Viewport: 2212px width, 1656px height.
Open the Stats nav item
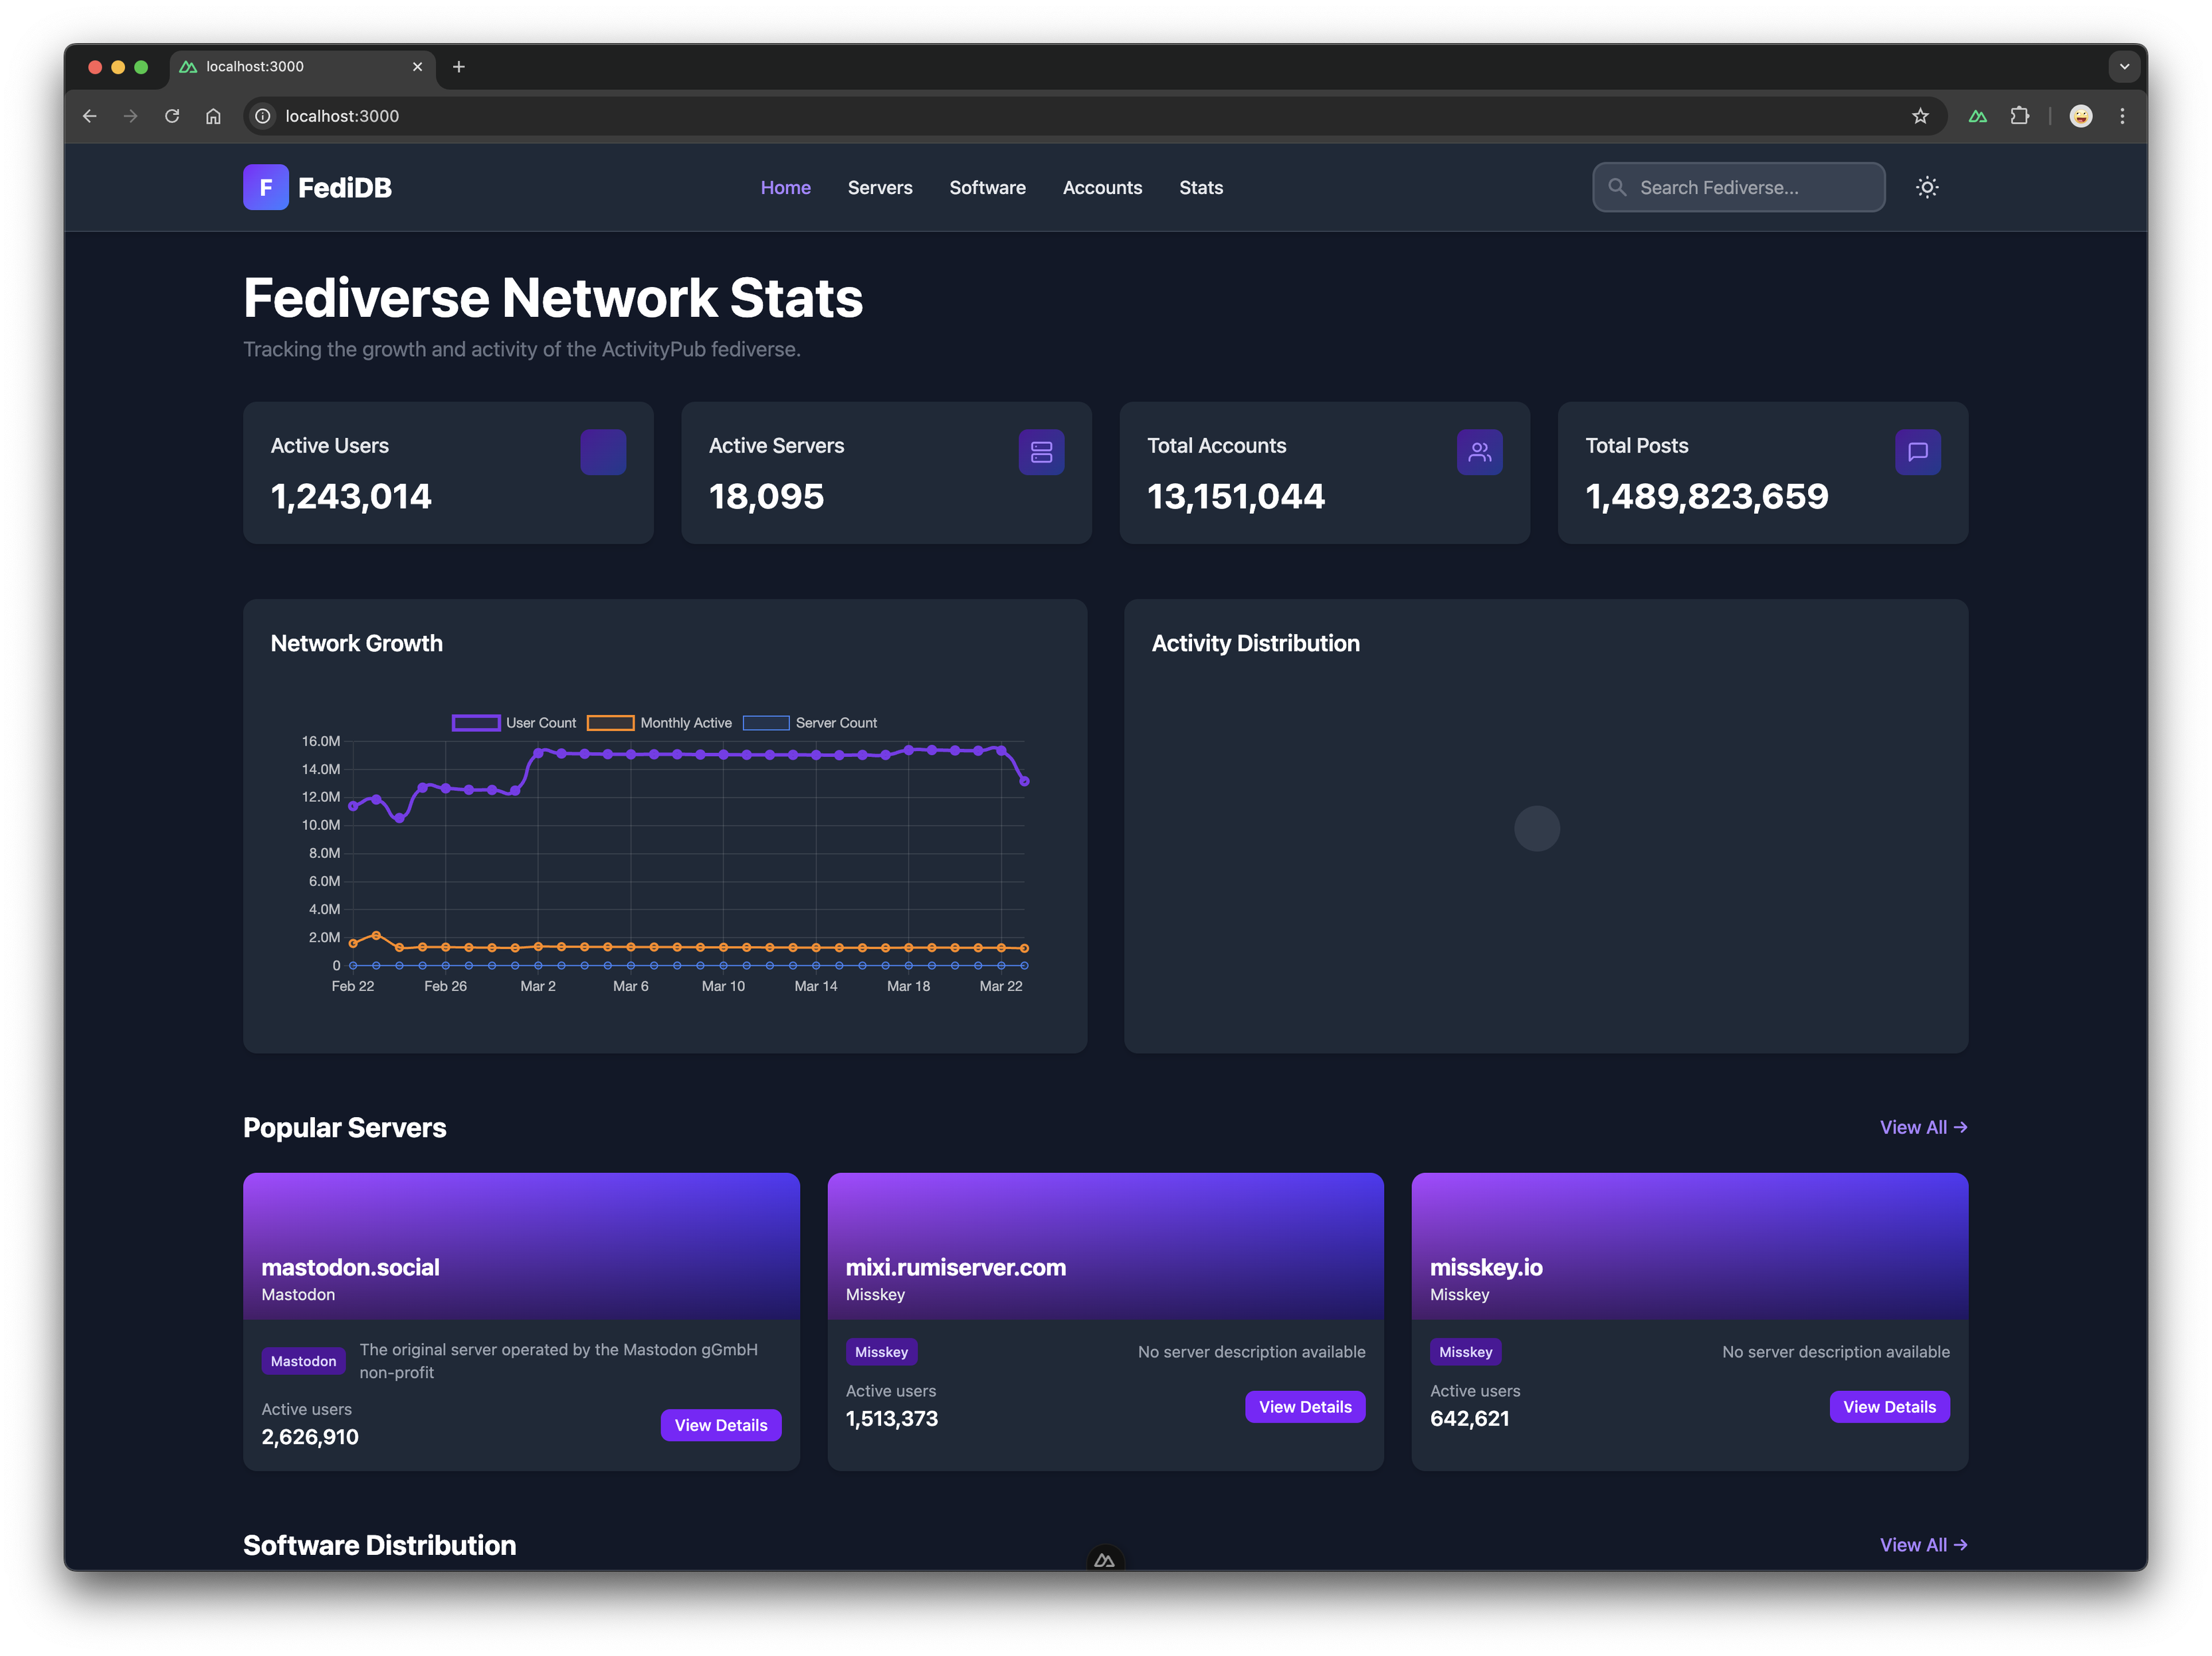pos(1201,187)
